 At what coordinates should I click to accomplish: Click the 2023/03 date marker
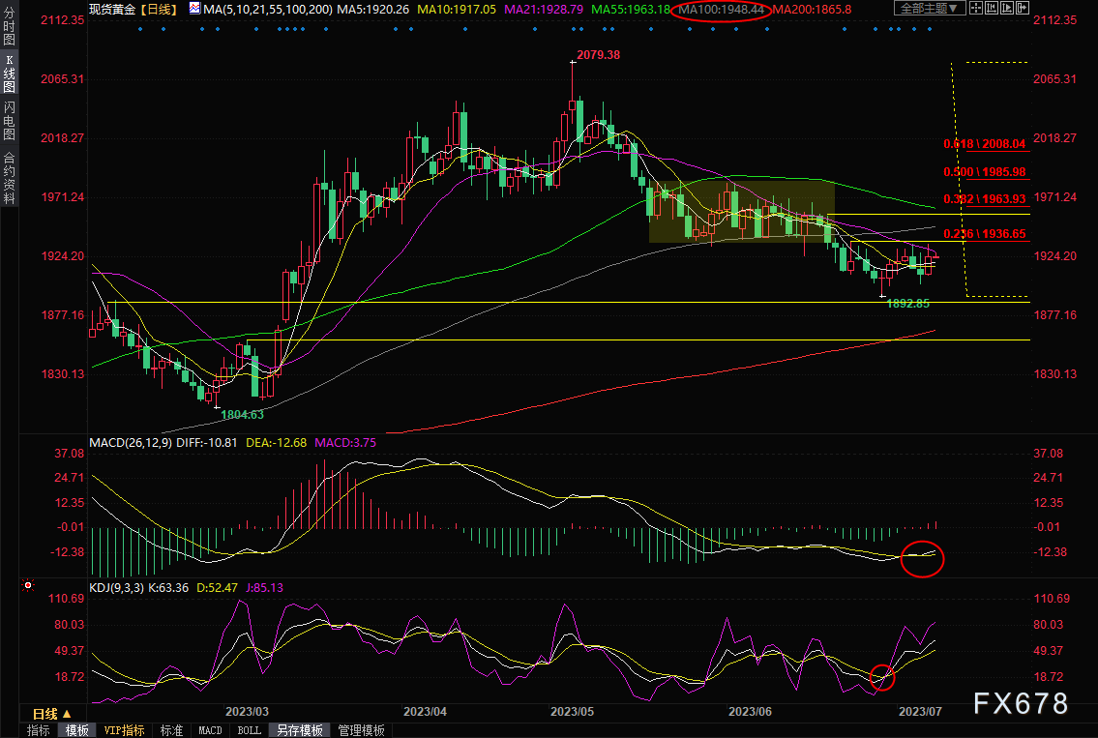click(248, 711)
